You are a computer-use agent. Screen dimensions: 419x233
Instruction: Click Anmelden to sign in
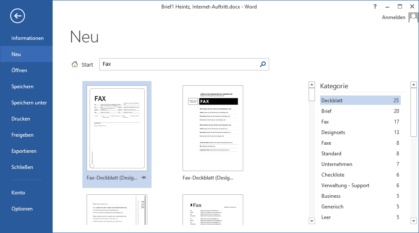click(x=394, y=17)
